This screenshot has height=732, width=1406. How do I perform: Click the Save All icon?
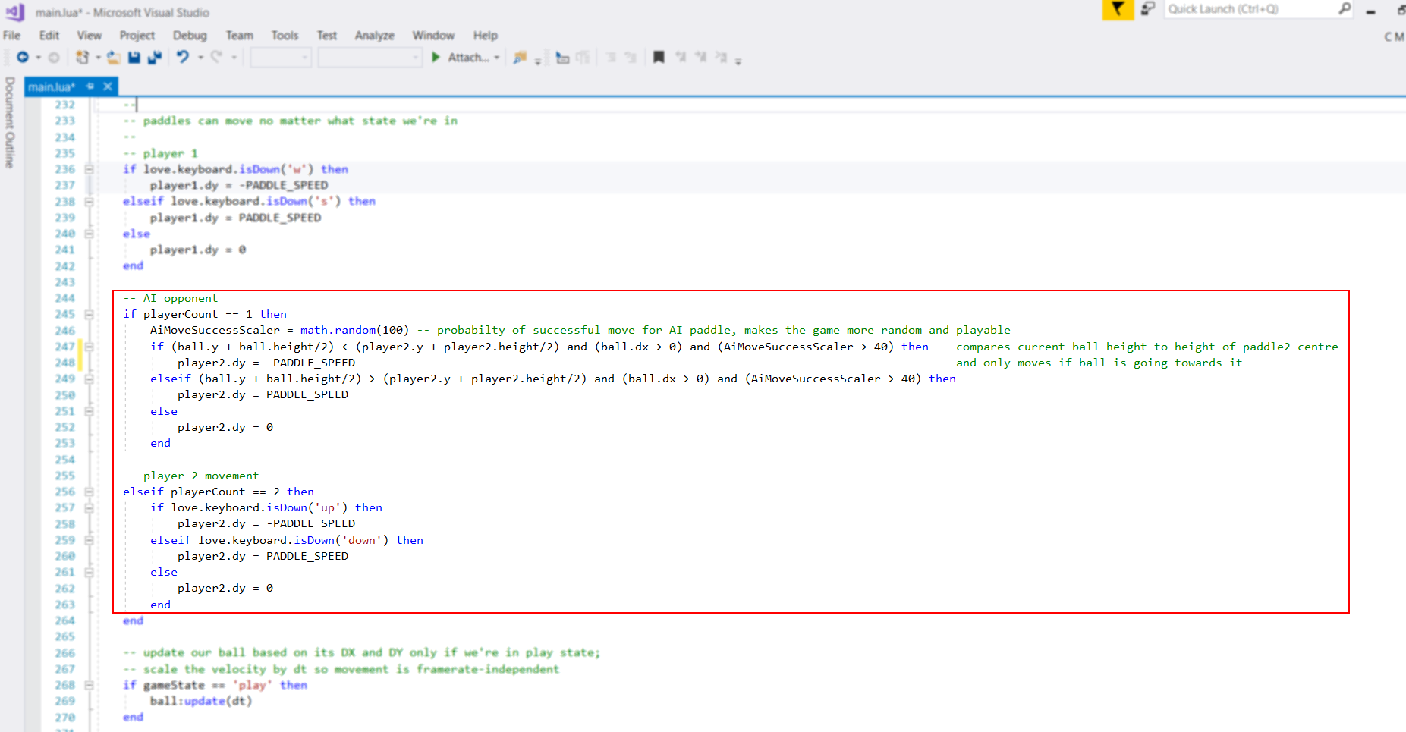pos(155,58)
